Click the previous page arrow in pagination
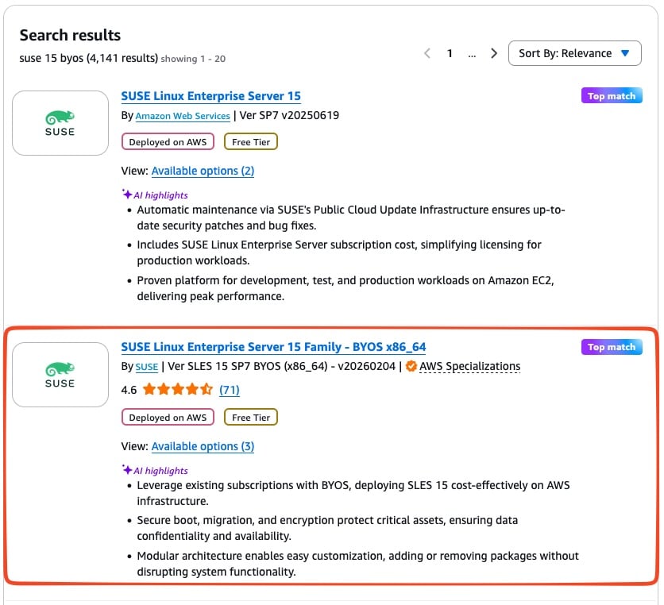 tap(427, 53)
